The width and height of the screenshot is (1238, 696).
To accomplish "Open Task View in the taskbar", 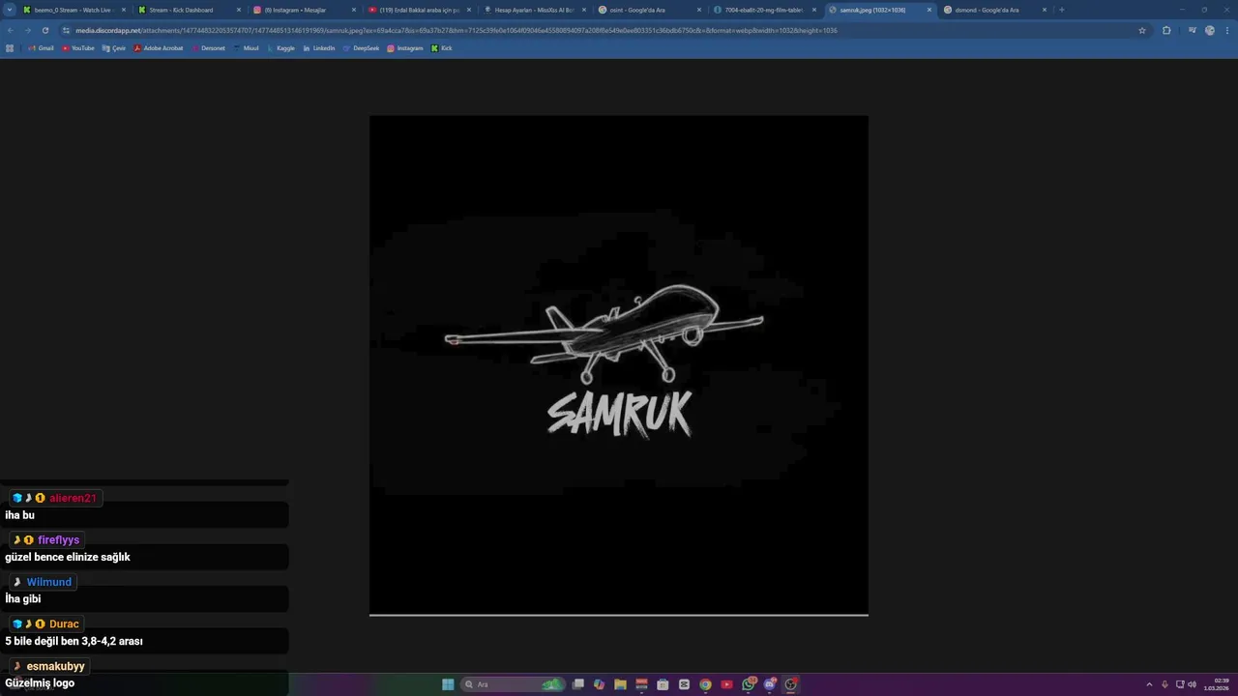I will click(x=577, y=684).
